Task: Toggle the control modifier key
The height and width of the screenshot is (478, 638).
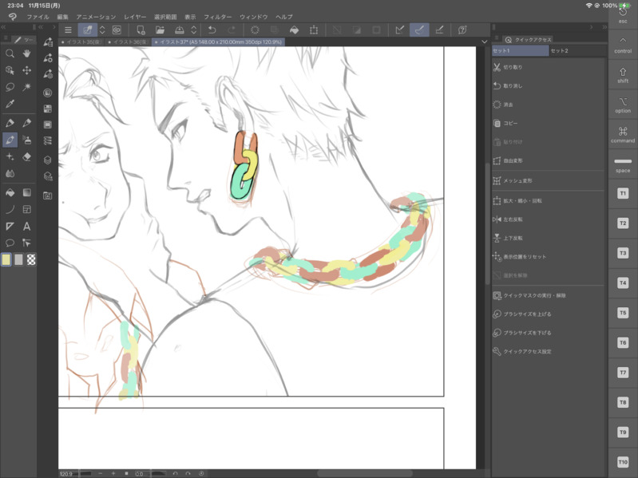Action: (x=623, y=45)
